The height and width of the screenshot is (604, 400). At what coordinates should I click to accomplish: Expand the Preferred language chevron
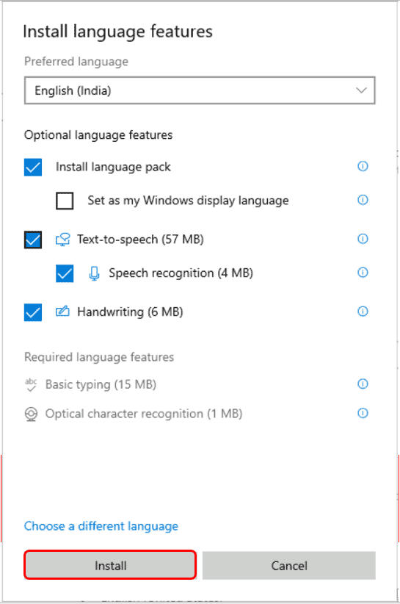point(361,90)
